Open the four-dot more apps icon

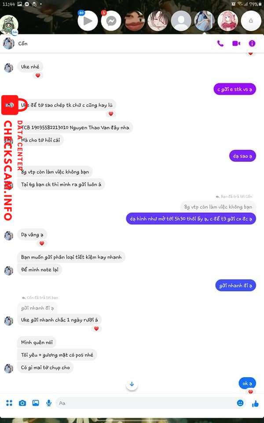[x=9, y=403]
